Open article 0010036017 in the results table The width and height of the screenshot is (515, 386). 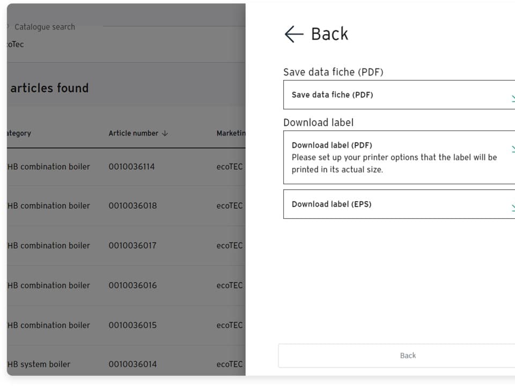tap(133, 246)
